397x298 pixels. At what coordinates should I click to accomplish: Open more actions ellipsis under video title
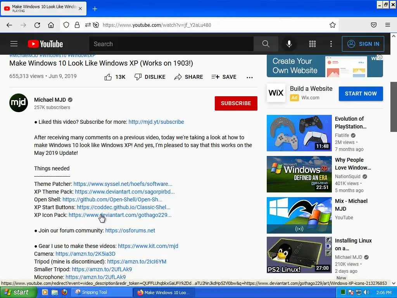click(250, 77)
